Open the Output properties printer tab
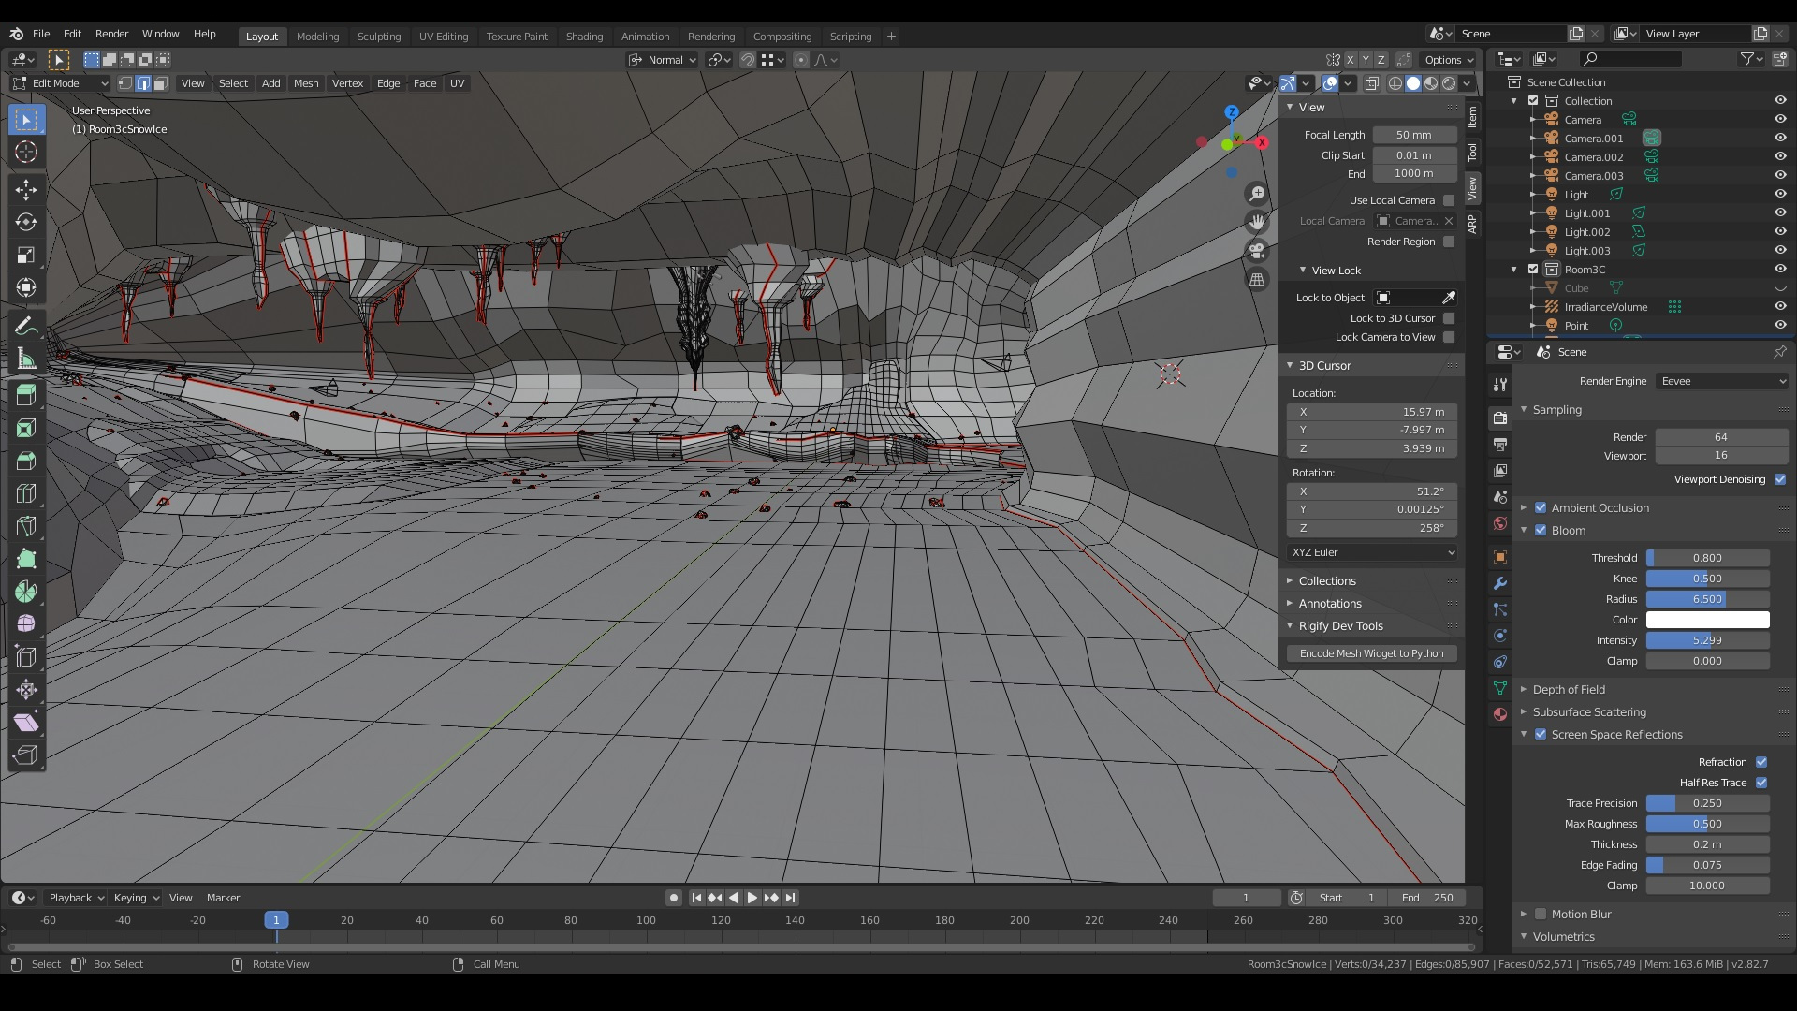The height and width of the screenshot is (1011, 1797). 1500,445
